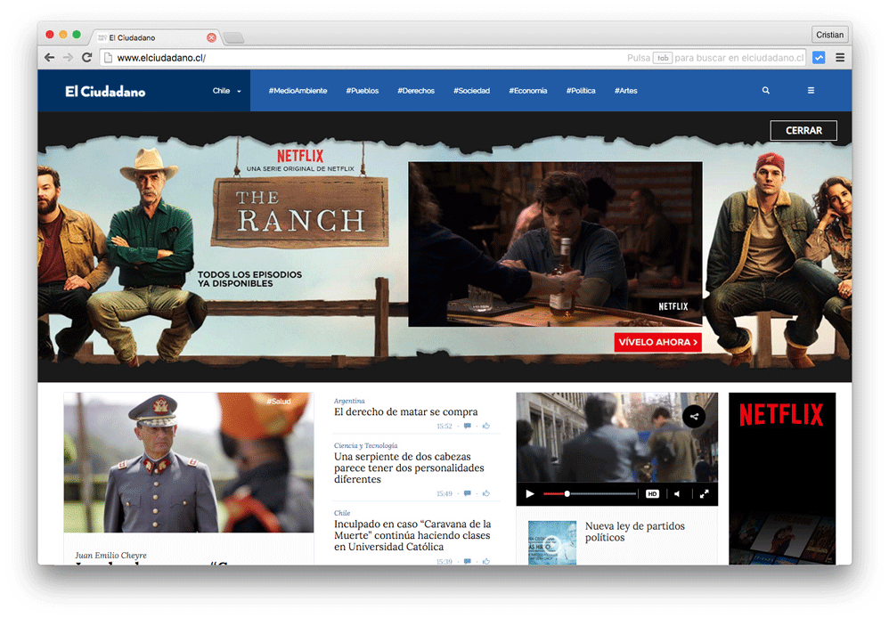This screenshot has height=618, width=889.
Task: Reload the page with the refresh icon
Action: (x=86, y=57)
